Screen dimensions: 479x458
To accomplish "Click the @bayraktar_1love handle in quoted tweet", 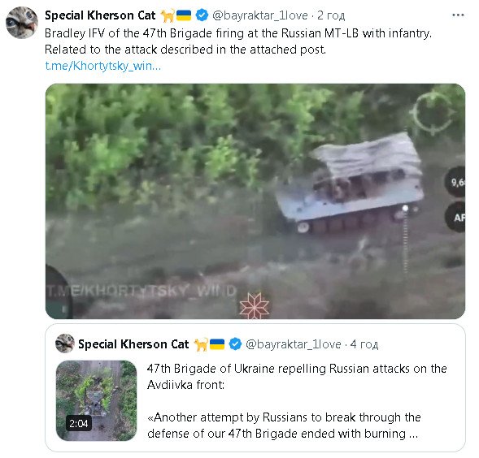I will point(294,344).
